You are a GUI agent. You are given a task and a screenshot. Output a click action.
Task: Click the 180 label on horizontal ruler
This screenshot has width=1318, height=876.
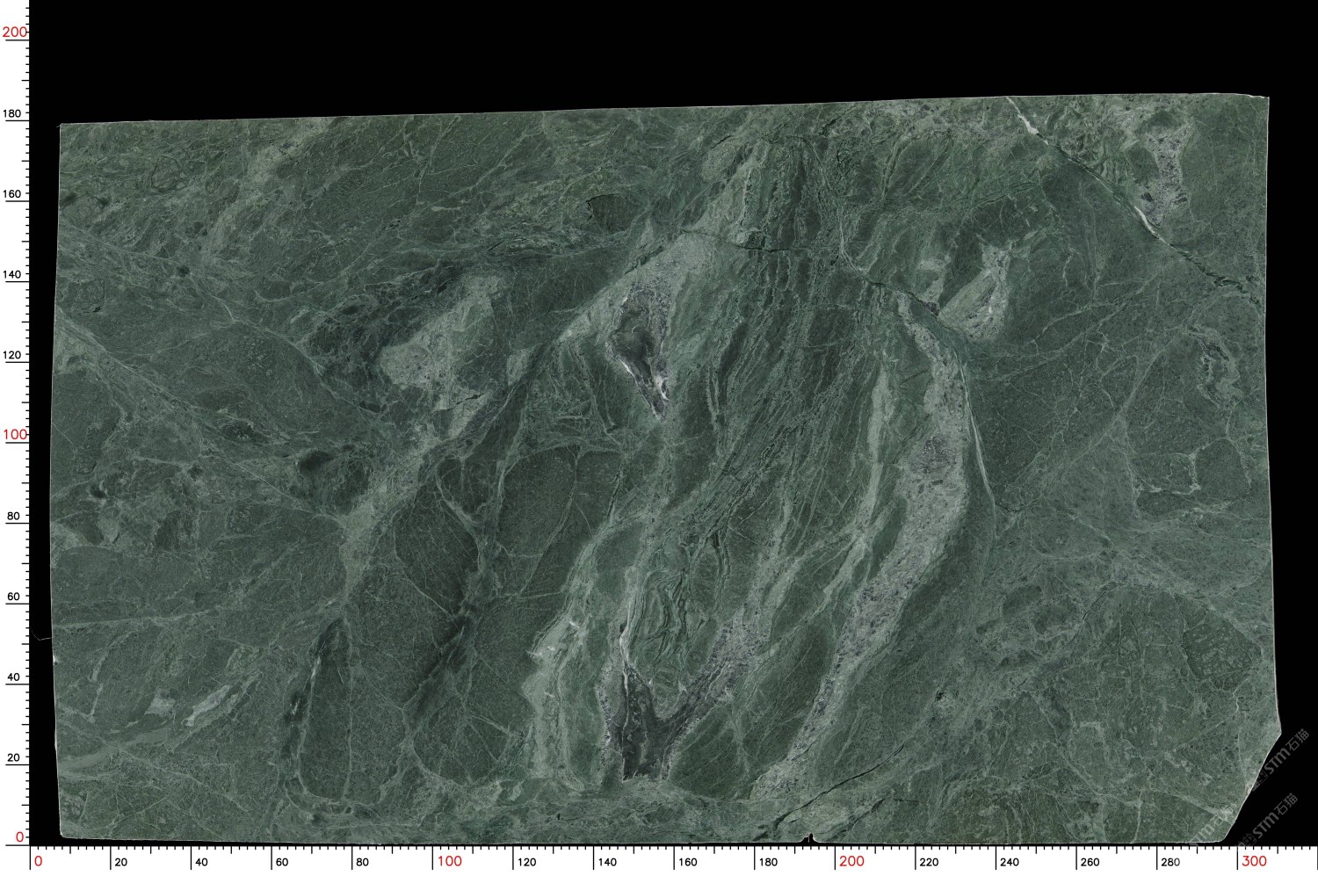[768, 862]
